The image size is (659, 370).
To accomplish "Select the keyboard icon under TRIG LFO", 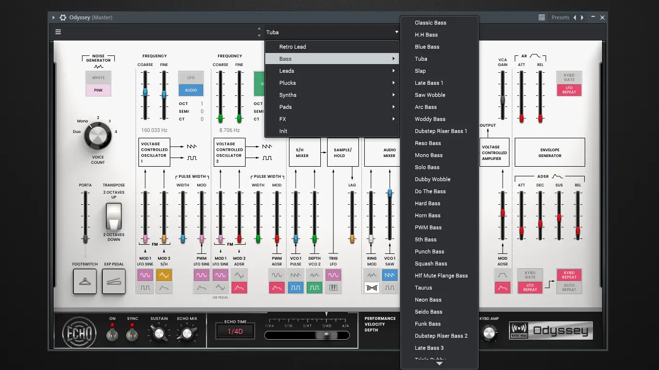I will pyautogui.click(x=333, y=288).
